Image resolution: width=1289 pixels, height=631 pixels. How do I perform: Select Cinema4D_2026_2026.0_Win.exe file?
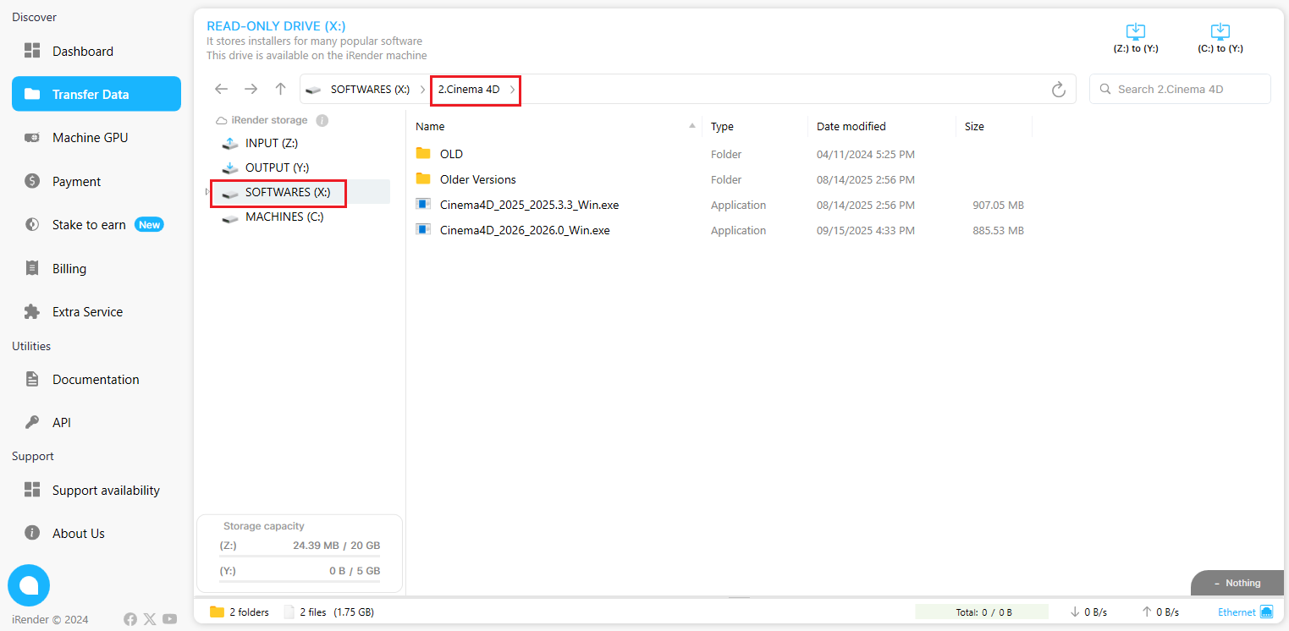tap(524, 230)
